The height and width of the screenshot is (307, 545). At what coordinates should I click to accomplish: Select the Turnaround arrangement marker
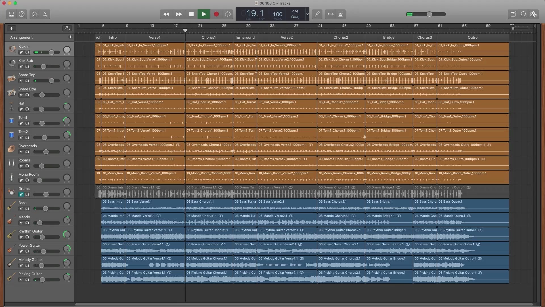pyautogui.click(x=245, y=37)
